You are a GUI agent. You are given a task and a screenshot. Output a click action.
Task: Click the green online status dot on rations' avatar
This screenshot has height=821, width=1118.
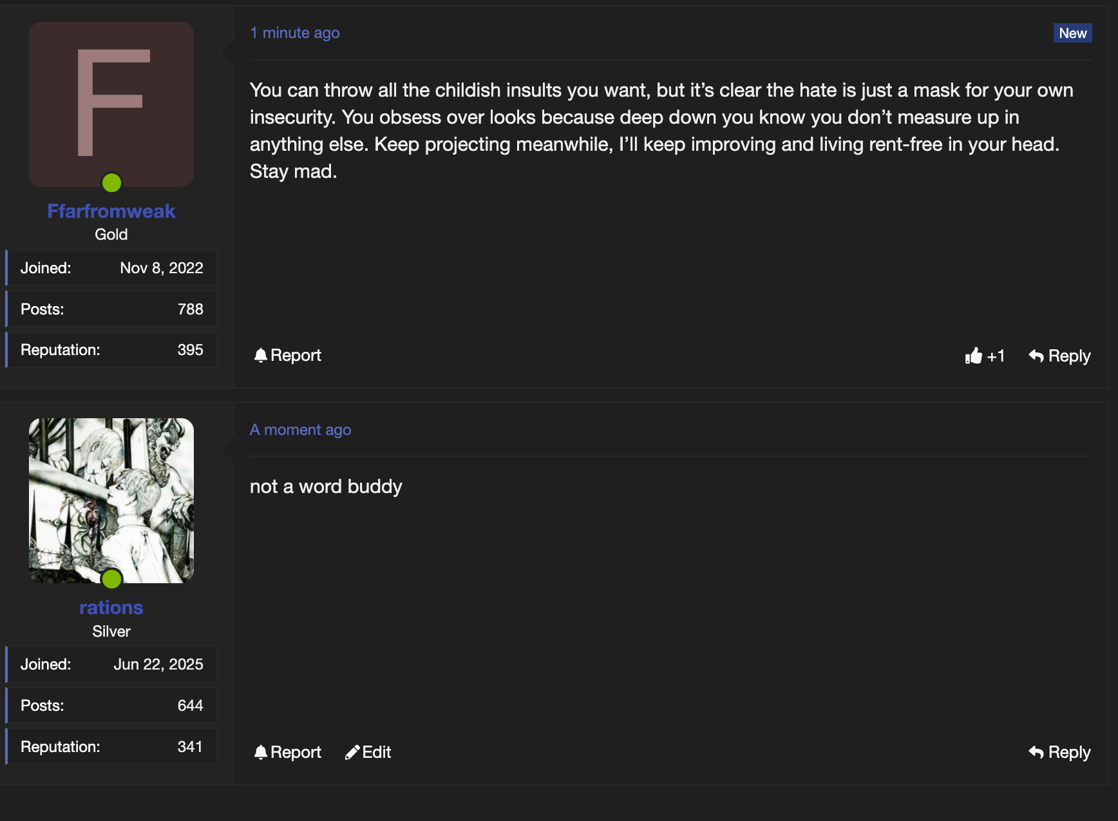pos(111,579)
